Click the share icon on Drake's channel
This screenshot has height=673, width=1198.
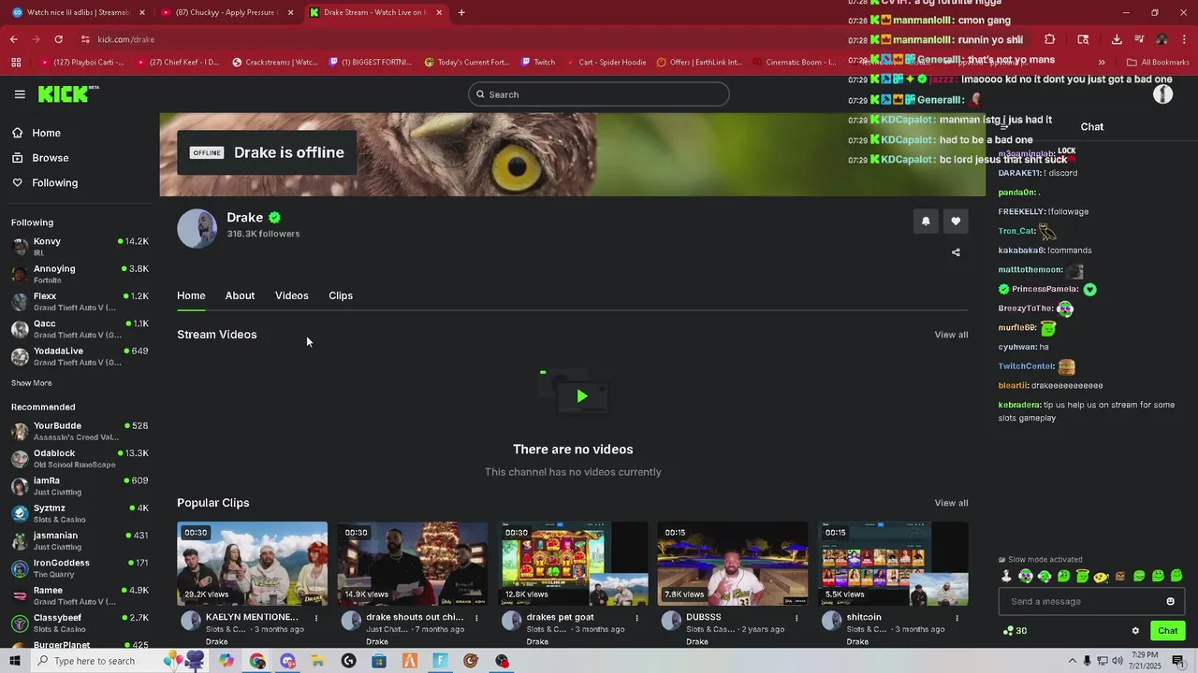tap(956, 252)
